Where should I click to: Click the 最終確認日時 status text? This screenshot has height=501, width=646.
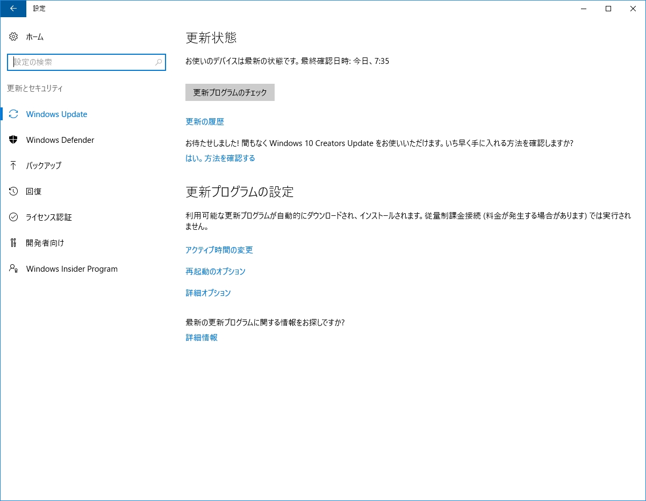click(x=345, y=61)
